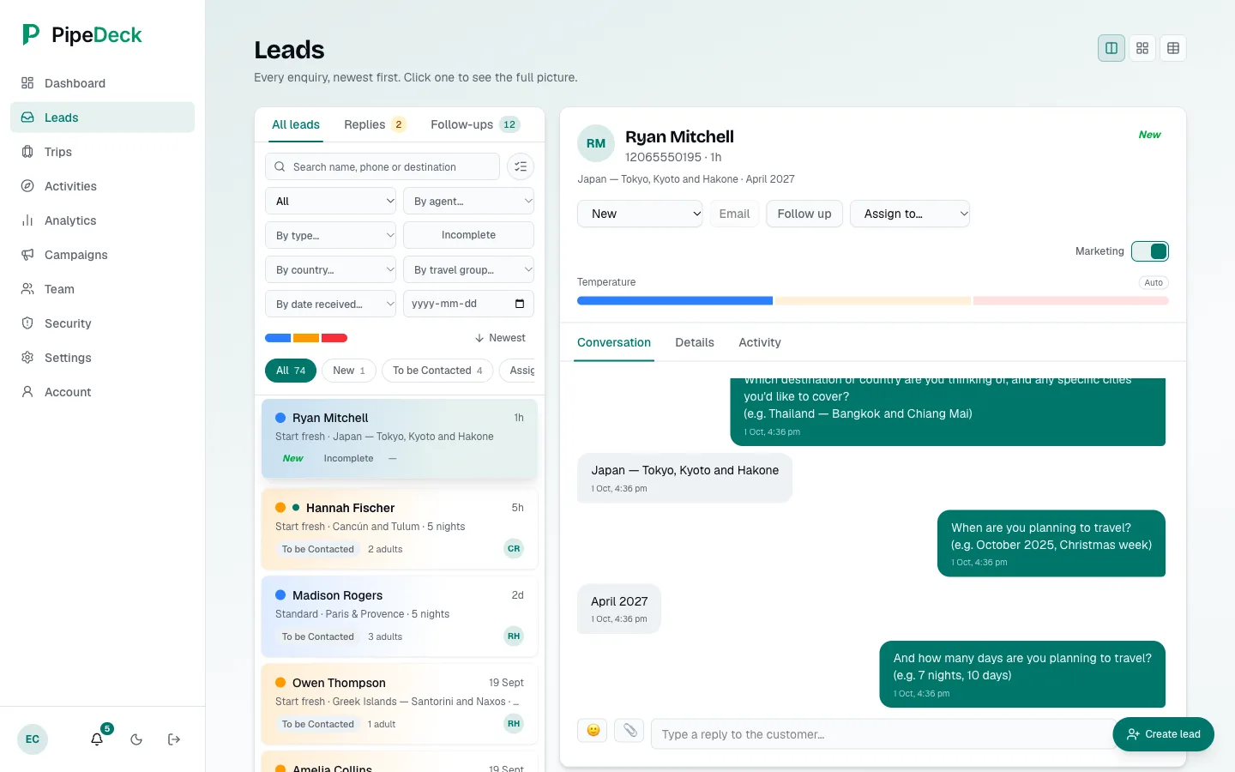Click the reply to customer text box
1235x772 pixels.
883,734
